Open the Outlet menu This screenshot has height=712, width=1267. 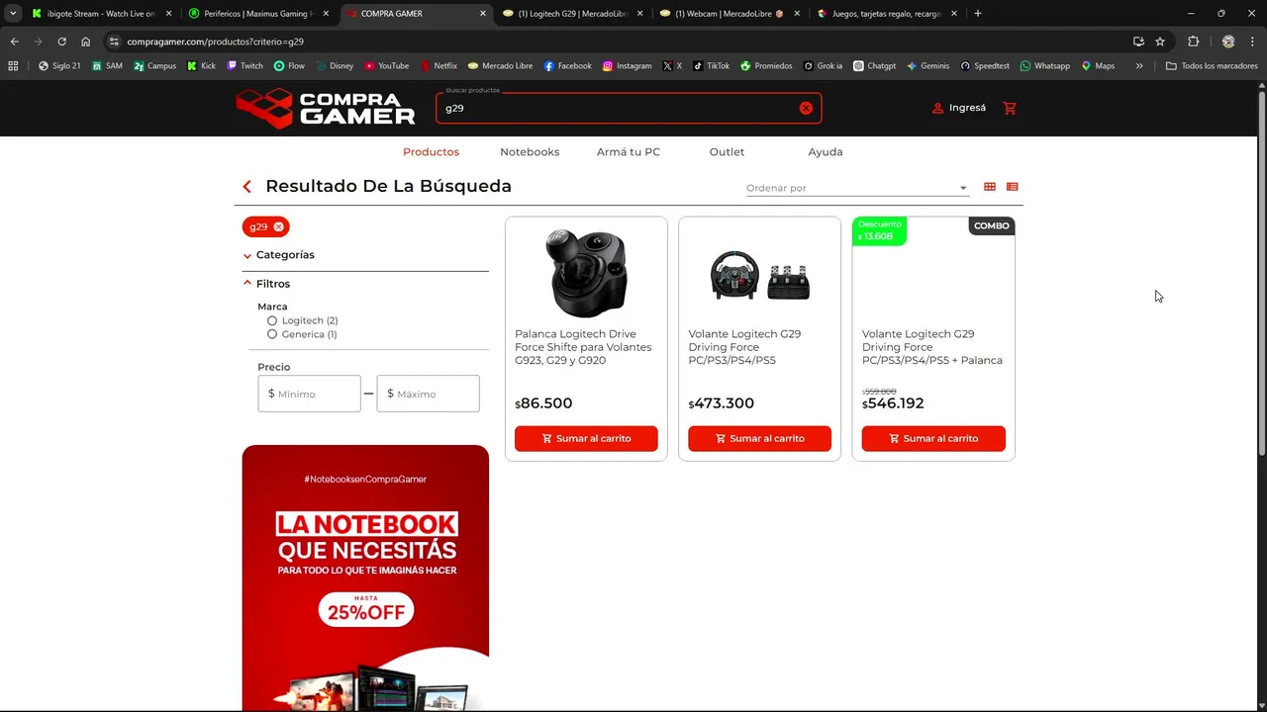tap(727, 152)
